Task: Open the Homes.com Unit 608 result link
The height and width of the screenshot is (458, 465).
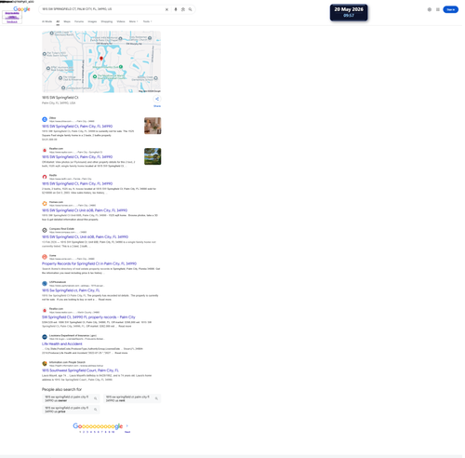Action: [85, 210]
